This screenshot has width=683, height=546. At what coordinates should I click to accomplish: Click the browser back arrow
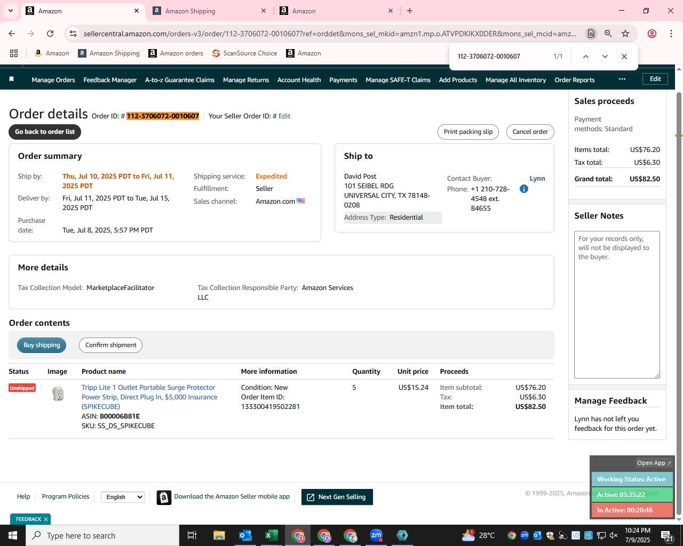pos(12,34)
